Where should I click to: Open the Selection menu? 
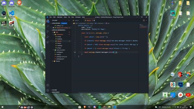[x=59, y=17]
